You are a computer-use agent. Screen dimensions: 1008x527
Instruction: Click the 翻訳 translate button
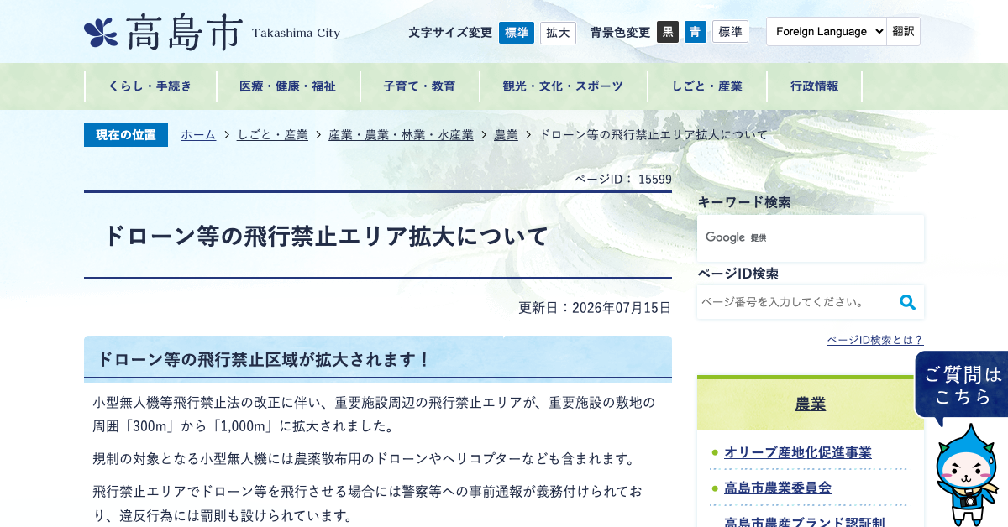point(904,31)
